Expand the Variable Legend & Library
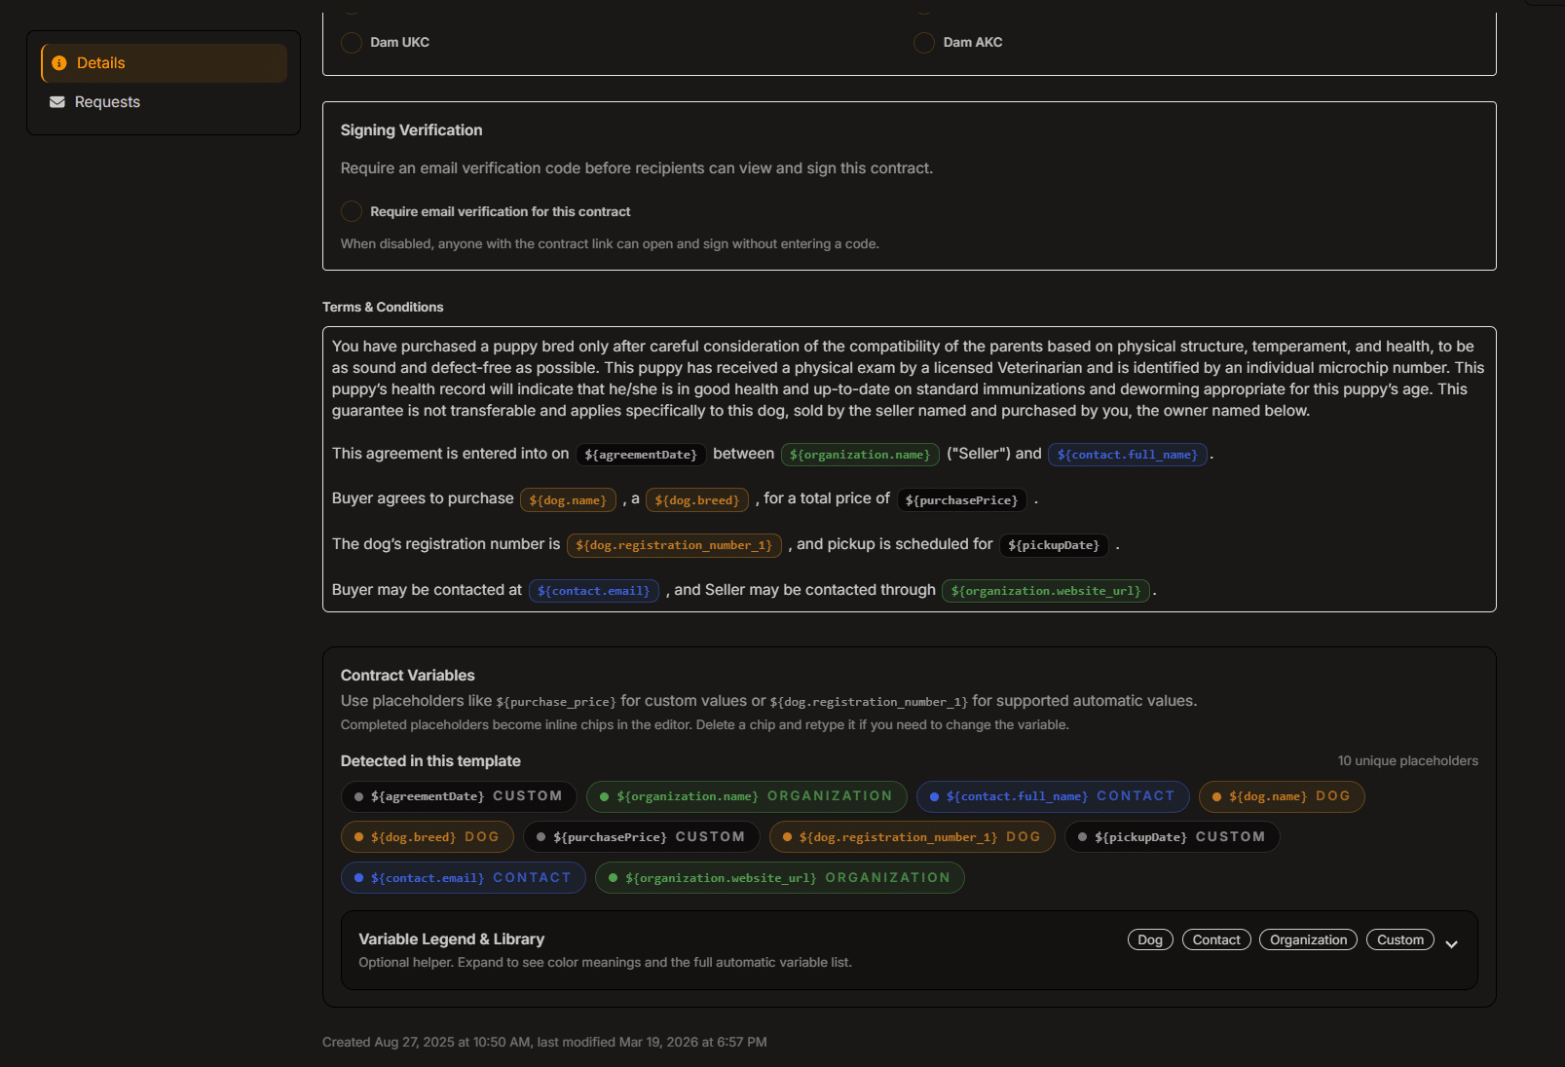Image resolution: width=1565 pixels, height=1067 pixels. point(1451,943)
